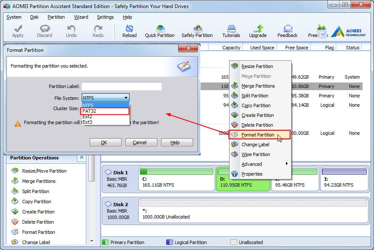
Task: Select 1000.00GB Unallocated space block
Action: 253,211
